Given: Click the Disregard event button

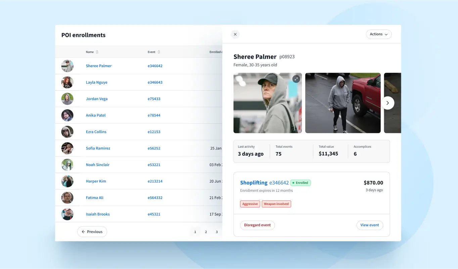Looking at the screenshot, I should tap(257, 225).
